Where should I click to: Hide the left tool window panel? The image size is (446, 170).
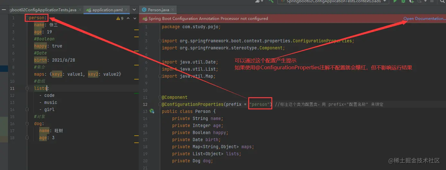click(x=4, y=10)
